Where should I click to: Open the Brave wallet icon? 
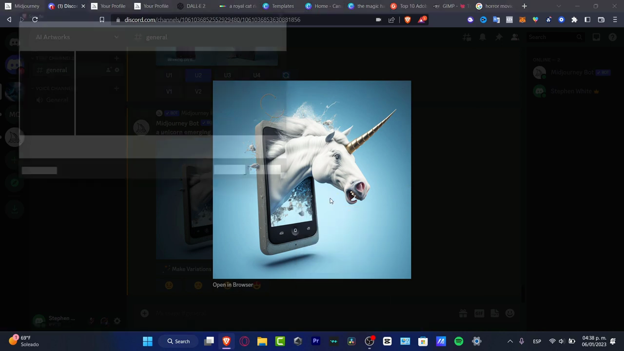[x=601, y=19]
